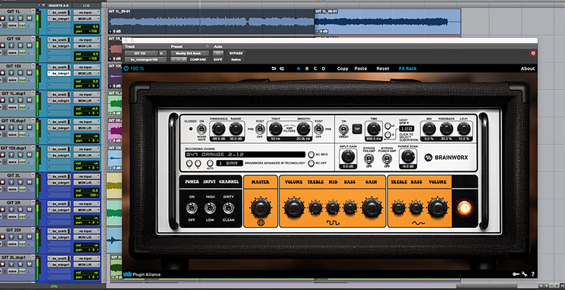Select settings slot B
This screenshot has width=565, height=290.
tap(306, 68)
